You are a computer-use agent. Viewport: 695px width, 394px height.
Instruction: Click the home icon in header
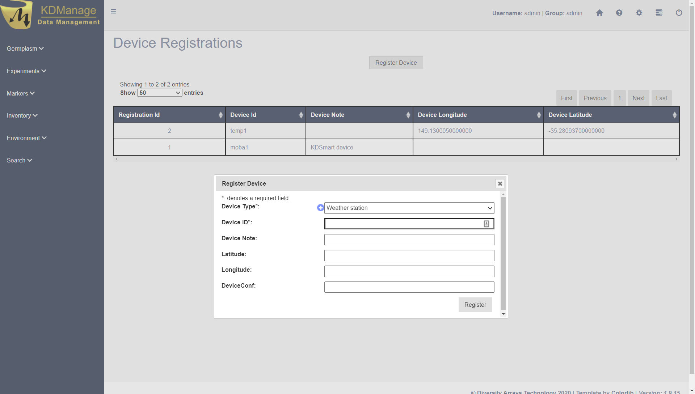click(x=599, y=13)
